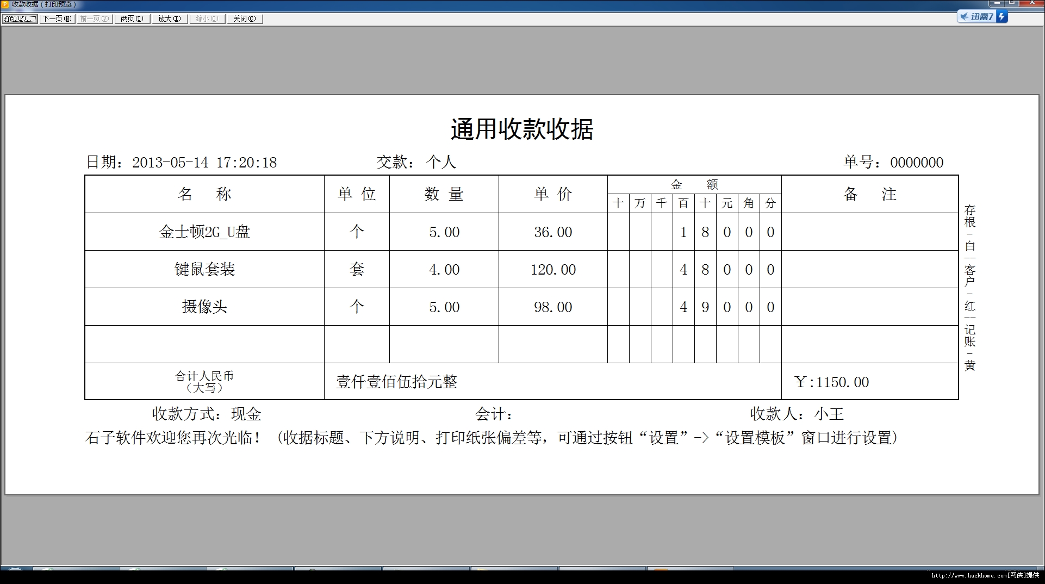Viewport: 1045px width, 584px height.
Task: Click unit price 36.00
Action: [553, 232]
